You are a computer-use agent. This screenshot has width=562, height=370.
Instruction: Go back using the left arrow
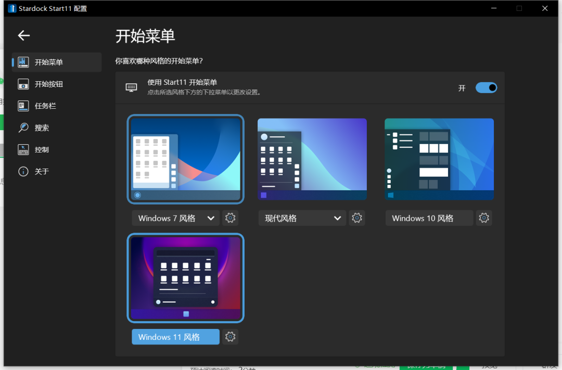pyautogui.click(x=23, y=35)
